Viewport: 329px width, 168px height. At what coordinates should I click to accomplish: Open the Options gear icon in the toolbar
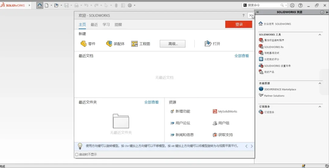(130, 5)
